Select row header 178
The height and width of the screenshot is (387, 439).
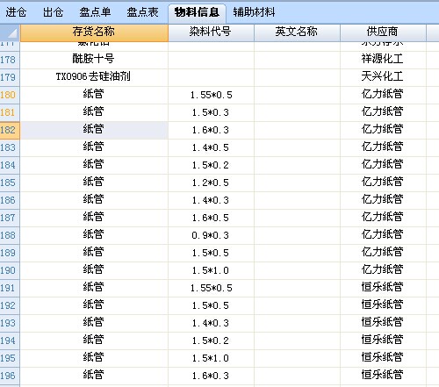click(10, 60)
